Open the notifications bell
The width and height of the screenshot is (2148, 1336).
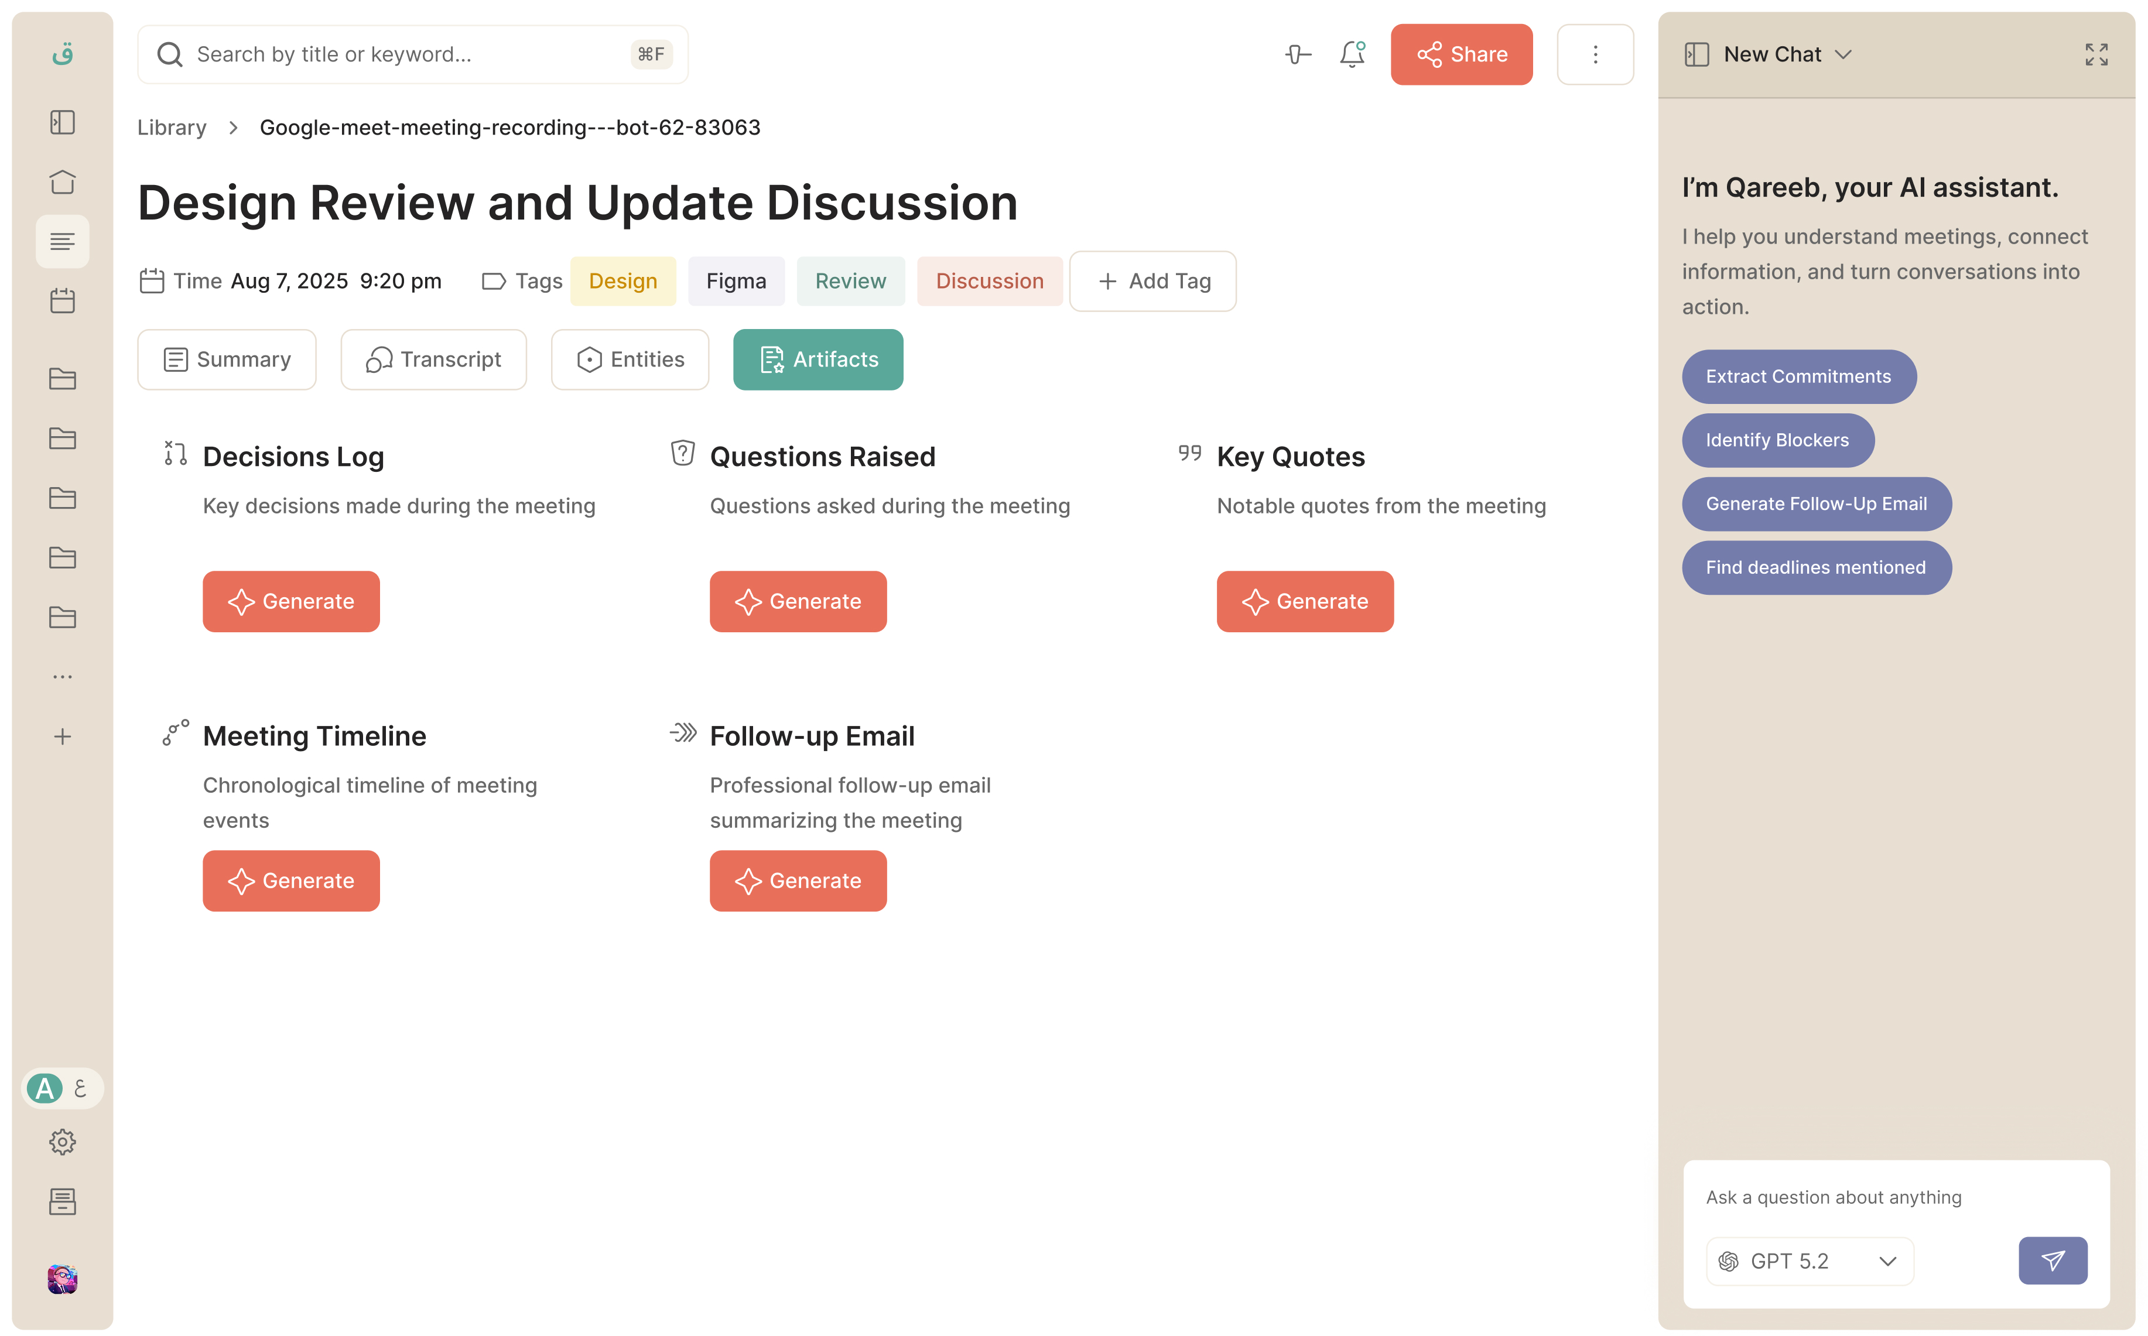(x=1353, y=55)
